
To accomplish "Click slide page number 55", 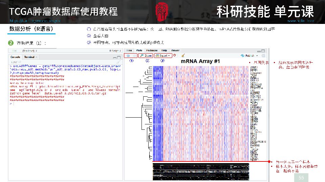I will (301, 178).
